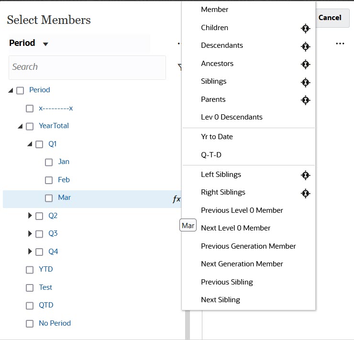Open the three-dots actions menu near Cancel

pyautogui.click(x=340, y=44)
